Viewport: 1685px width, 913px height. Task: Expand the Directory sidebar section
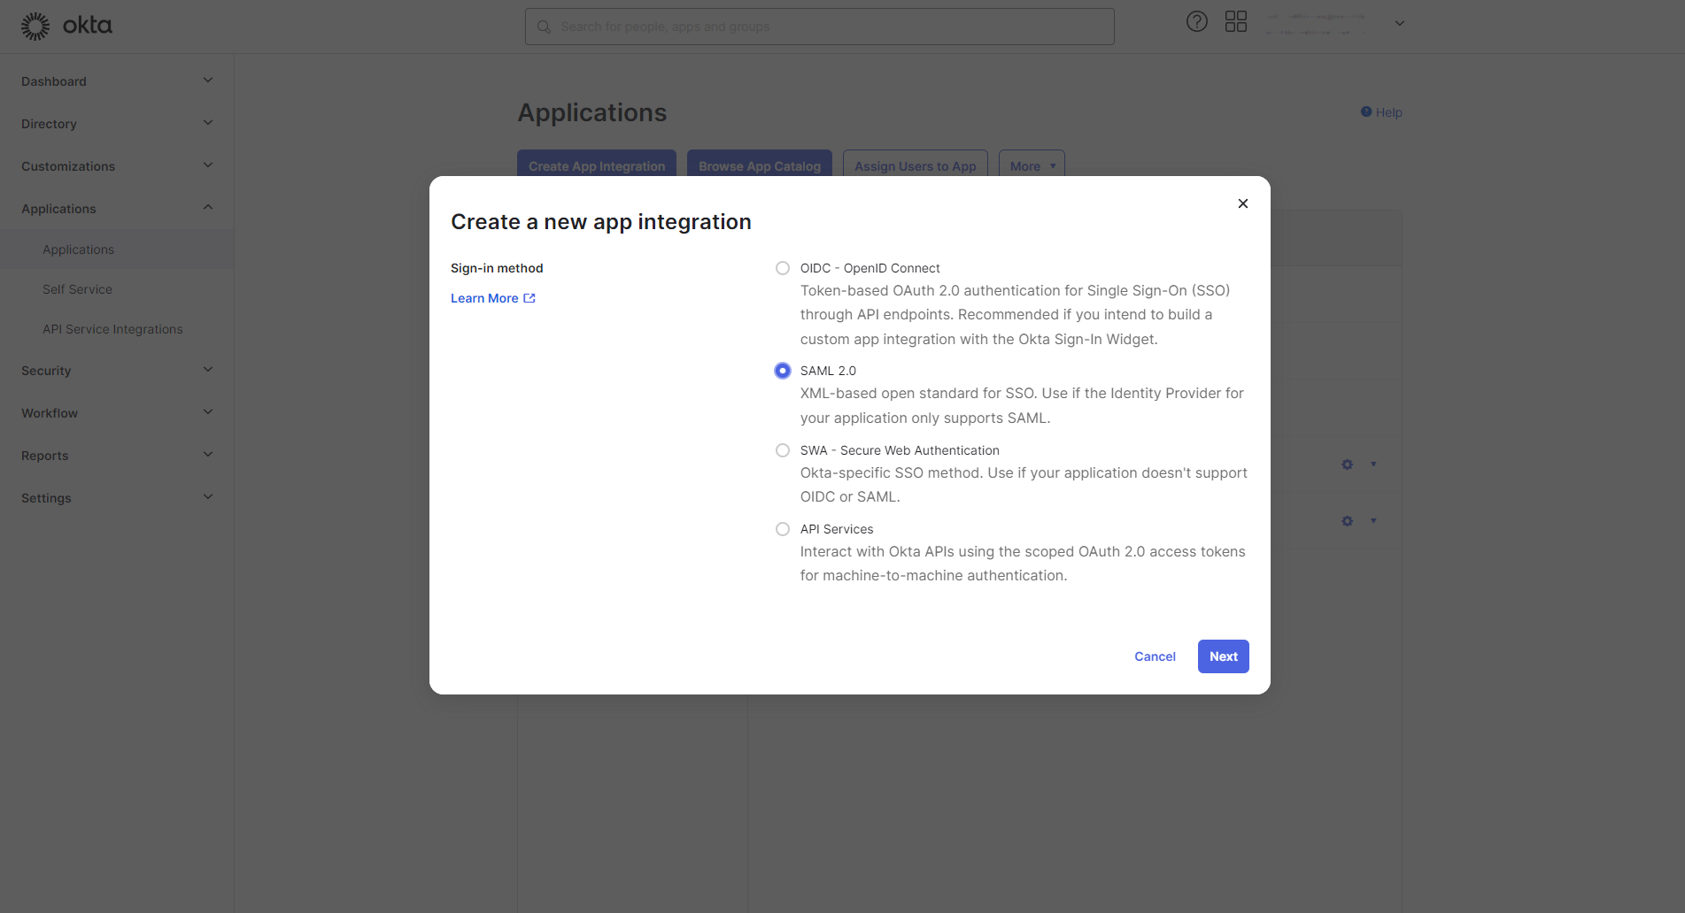click(208, 123)
